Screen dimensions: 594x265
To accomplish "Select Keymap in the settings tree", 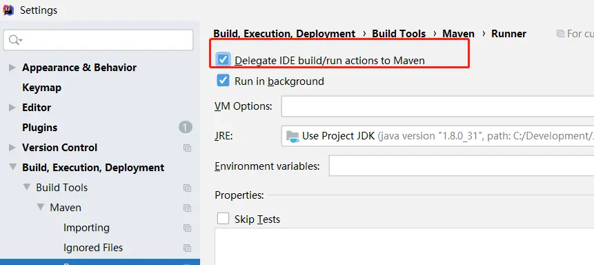I will point(41,88).
